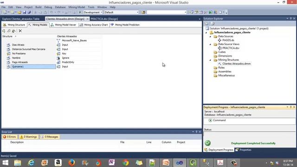Open Firefox from the taskbar
The image size is (297, 167).
[x=71, y=163]
